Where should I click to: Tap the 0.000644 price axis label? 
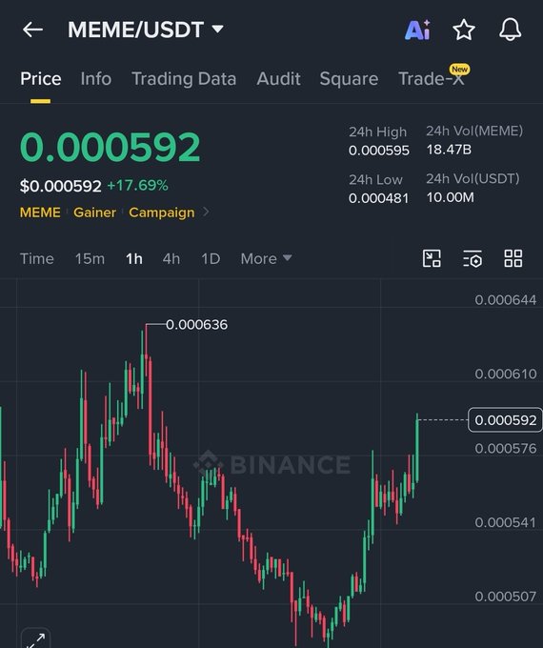(506, 300)
